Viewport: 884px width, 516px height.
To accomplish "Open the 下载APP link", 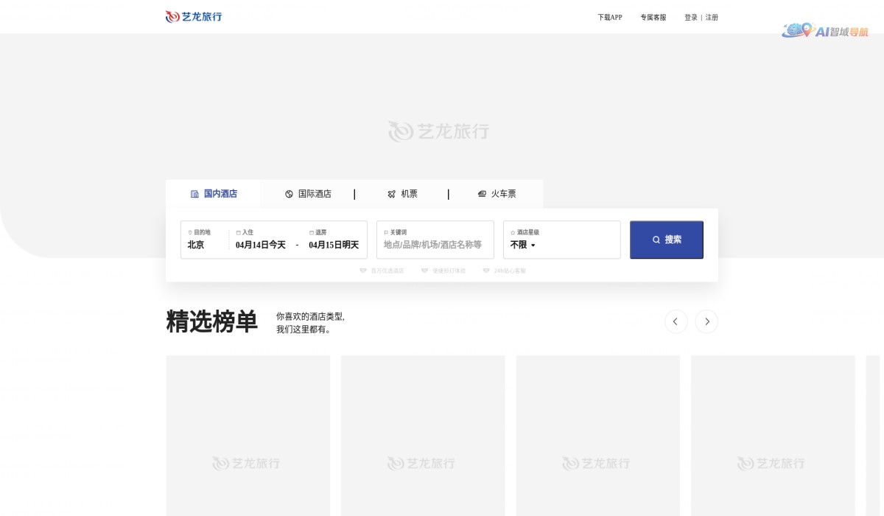I will tap(609, 17).
